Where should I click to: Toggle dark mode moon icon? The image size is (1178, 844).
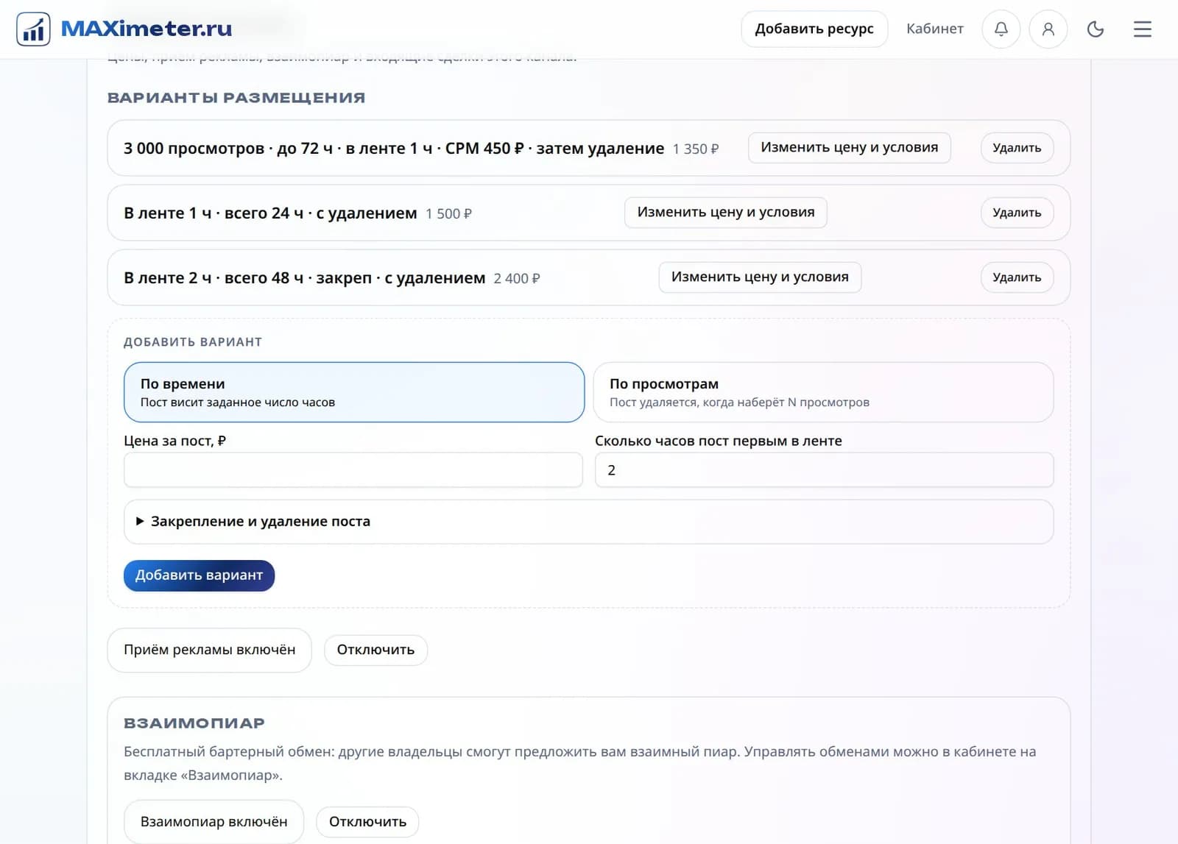tap(1096, 29)
